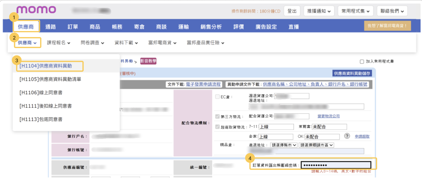Open the 訂單 main navigation tab
The height and width of the screenshot is (178, 422).
73,27
